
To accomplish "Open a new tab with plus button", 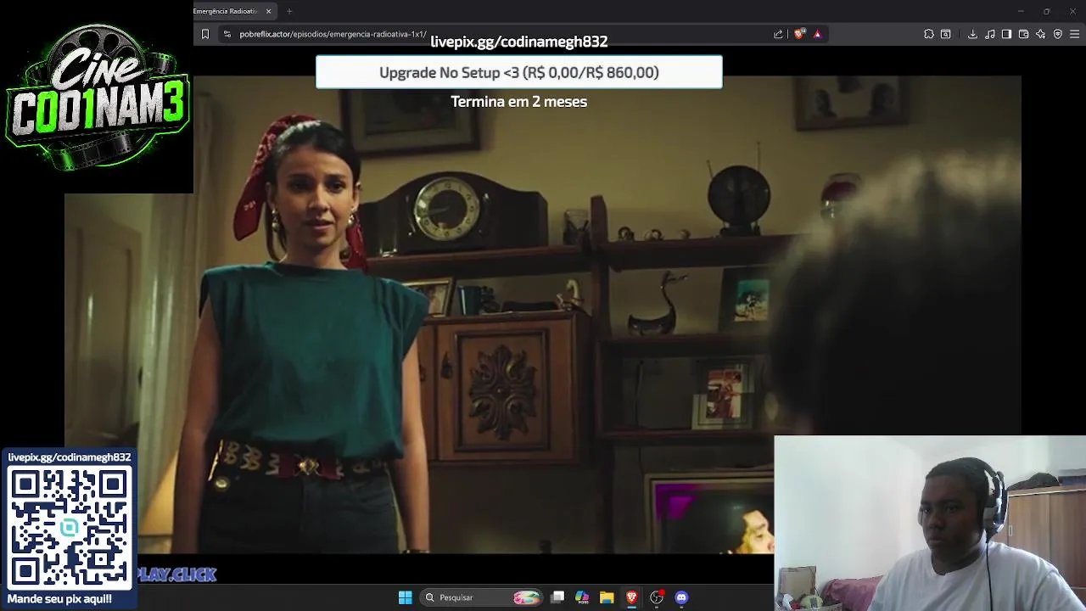I will [x=289, y=11].
